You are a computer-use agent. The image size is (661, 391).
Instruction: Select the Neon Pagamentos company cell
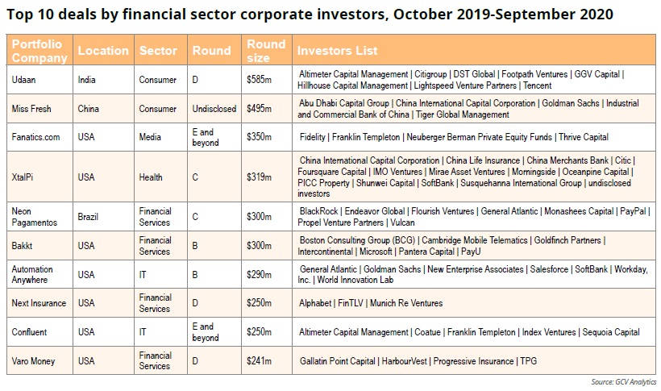point(33,217)
